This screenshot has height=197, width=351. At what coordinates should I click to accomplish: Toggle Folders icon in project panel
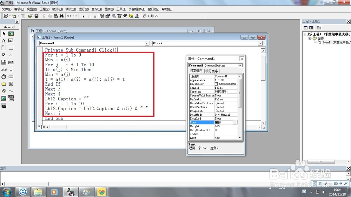pos(319,28)
